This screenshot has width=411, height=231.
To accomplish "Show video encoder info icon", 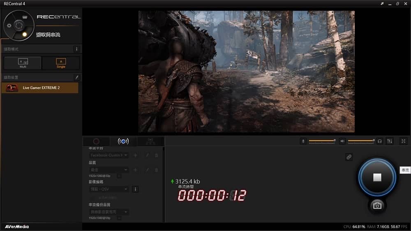I will pyautogui.click(x=135, y=189).
